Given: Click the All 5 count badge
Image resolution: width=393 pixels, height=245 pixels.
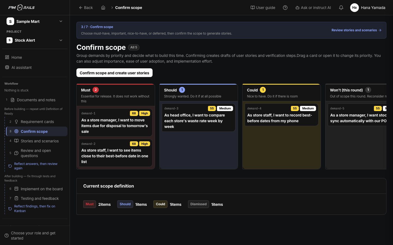Looking at the screenshot, I should [x=134, y=47].
